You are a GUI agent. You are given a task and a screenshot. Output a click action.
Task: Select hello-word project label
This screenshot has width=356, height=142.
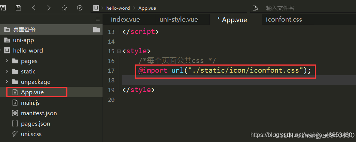[x=28, y=50]
